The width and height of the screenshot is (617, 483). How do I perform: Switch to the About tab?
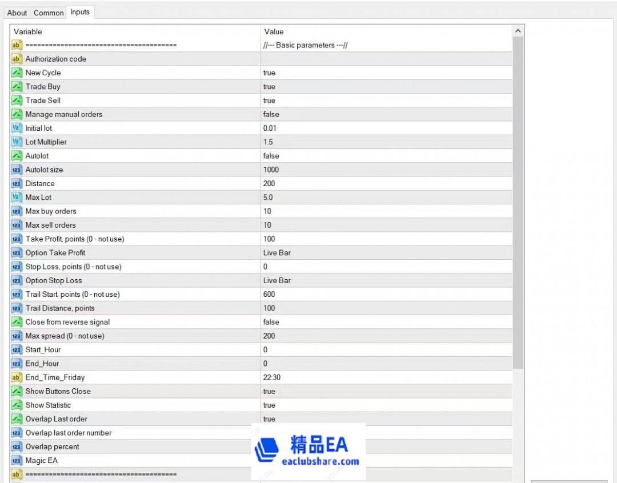17,13
